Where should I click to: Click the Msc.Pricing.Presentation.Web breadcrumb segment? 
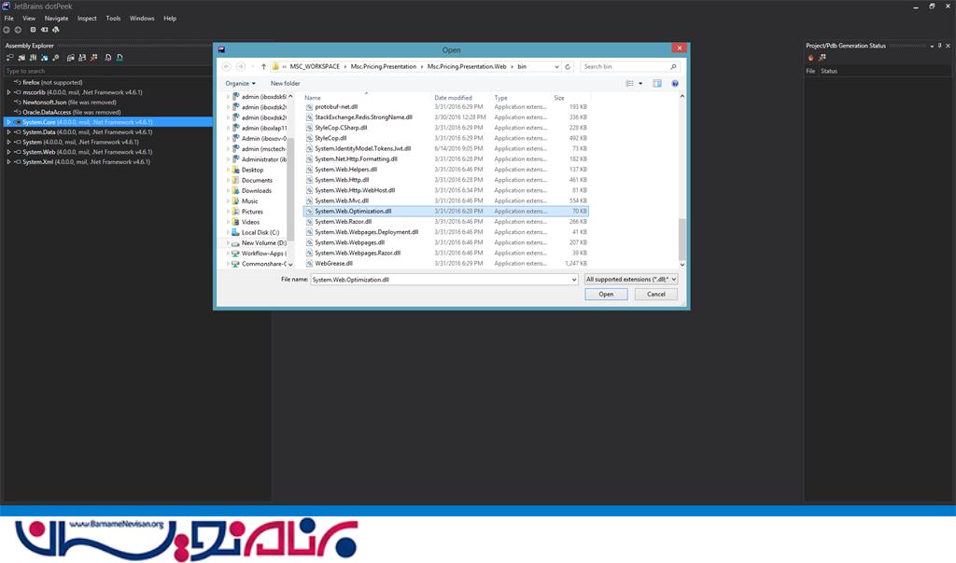[467, 66]
